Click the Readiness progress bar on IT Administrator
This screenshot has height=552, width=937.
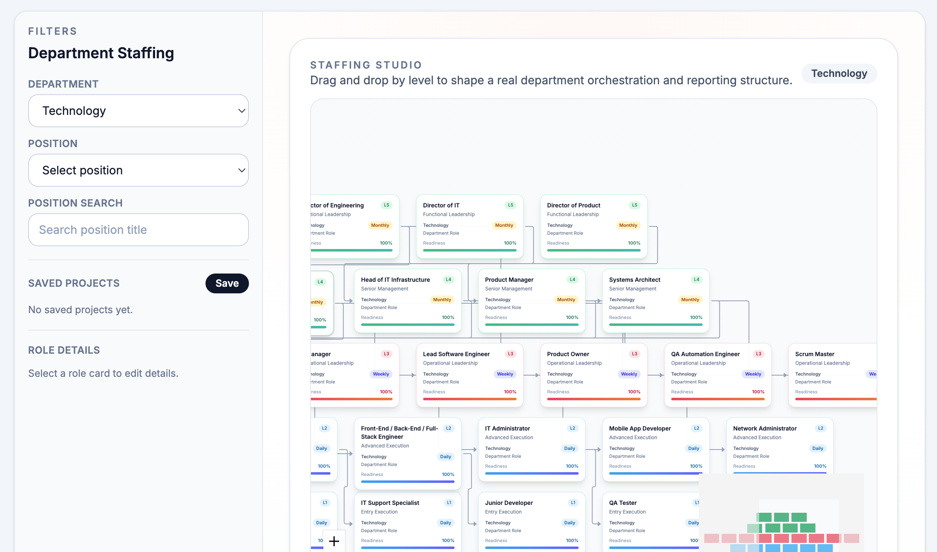click(x=531, y=473)
